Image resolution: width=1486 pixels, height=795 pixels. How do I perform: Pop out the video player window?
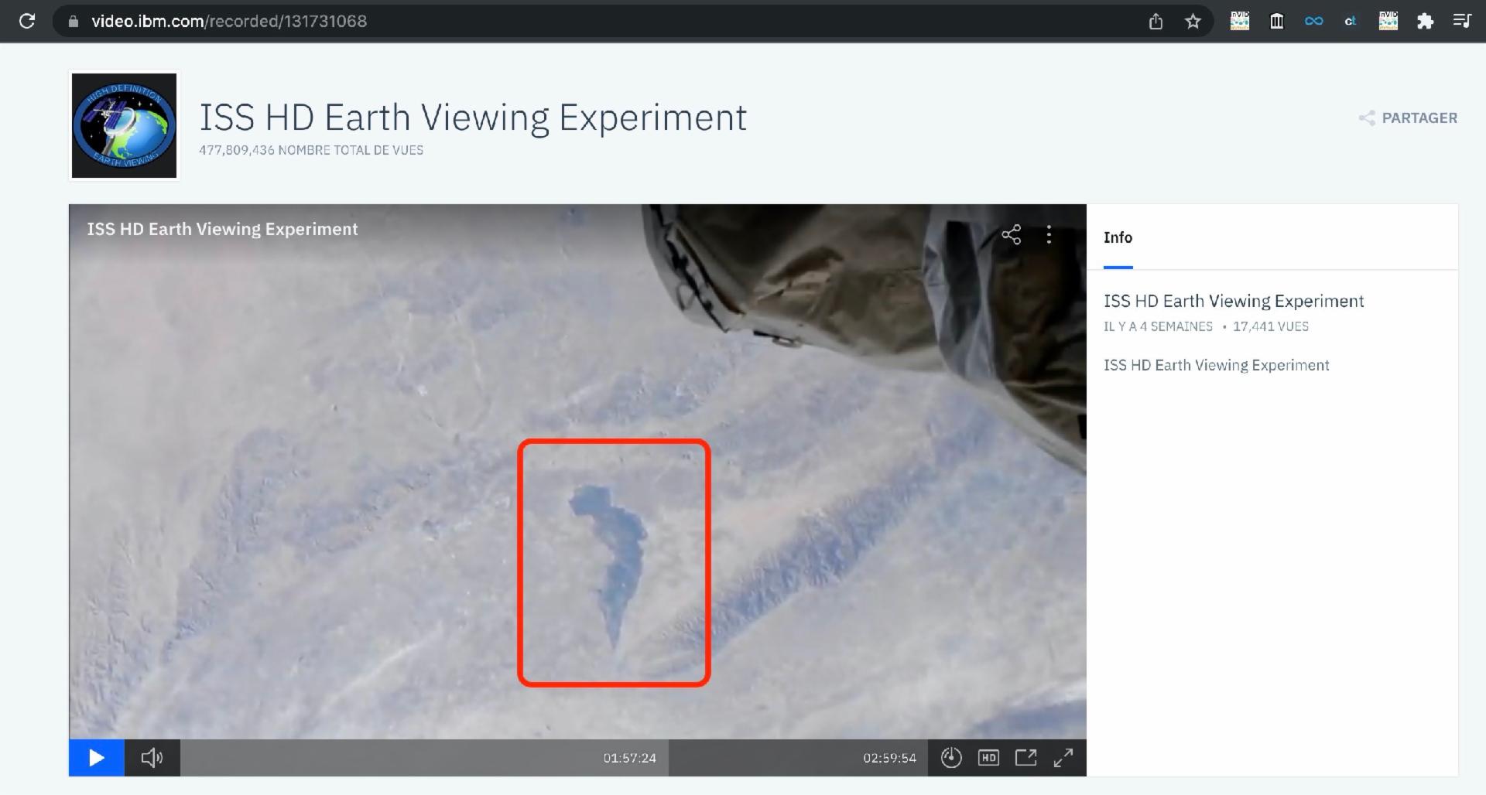1025,758
